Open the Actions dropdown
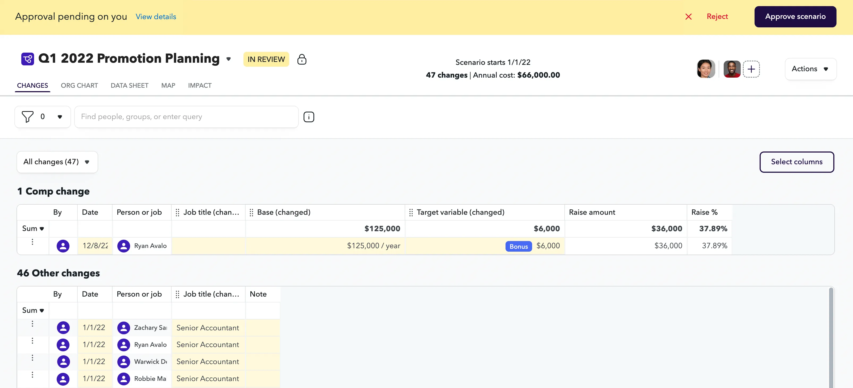This screenshot has height=388, width=853. (x=810, y=69)
